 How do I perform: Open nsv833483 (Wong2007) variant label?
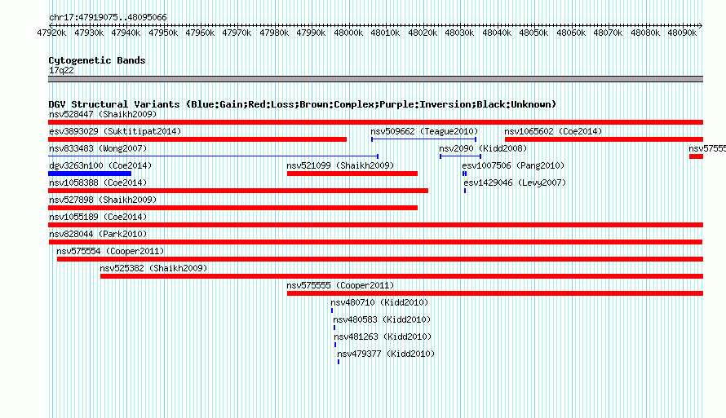point(98,148)
